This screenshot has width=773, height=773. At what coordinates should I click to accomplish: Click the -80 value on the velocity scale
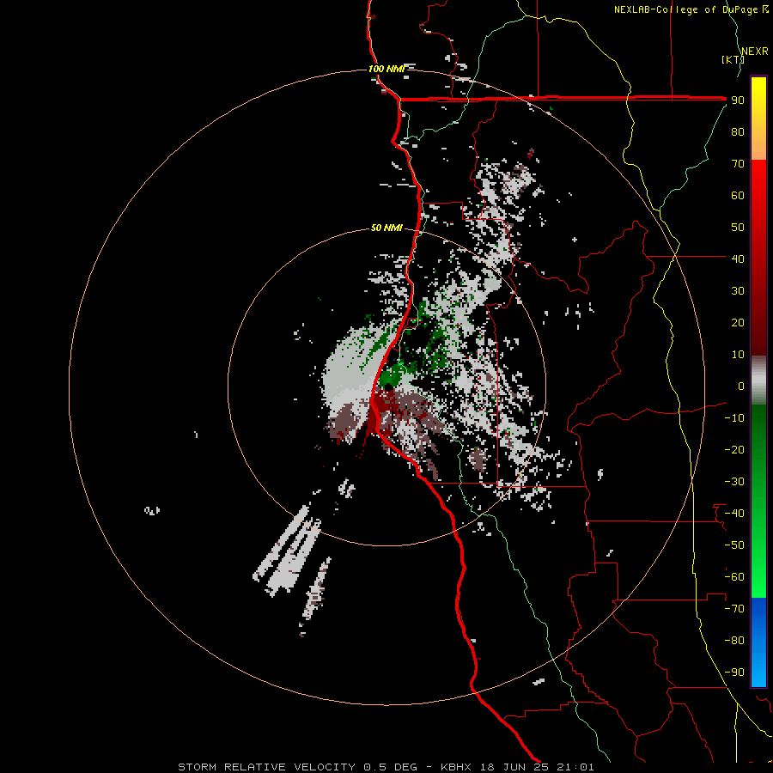click(734, 641)
